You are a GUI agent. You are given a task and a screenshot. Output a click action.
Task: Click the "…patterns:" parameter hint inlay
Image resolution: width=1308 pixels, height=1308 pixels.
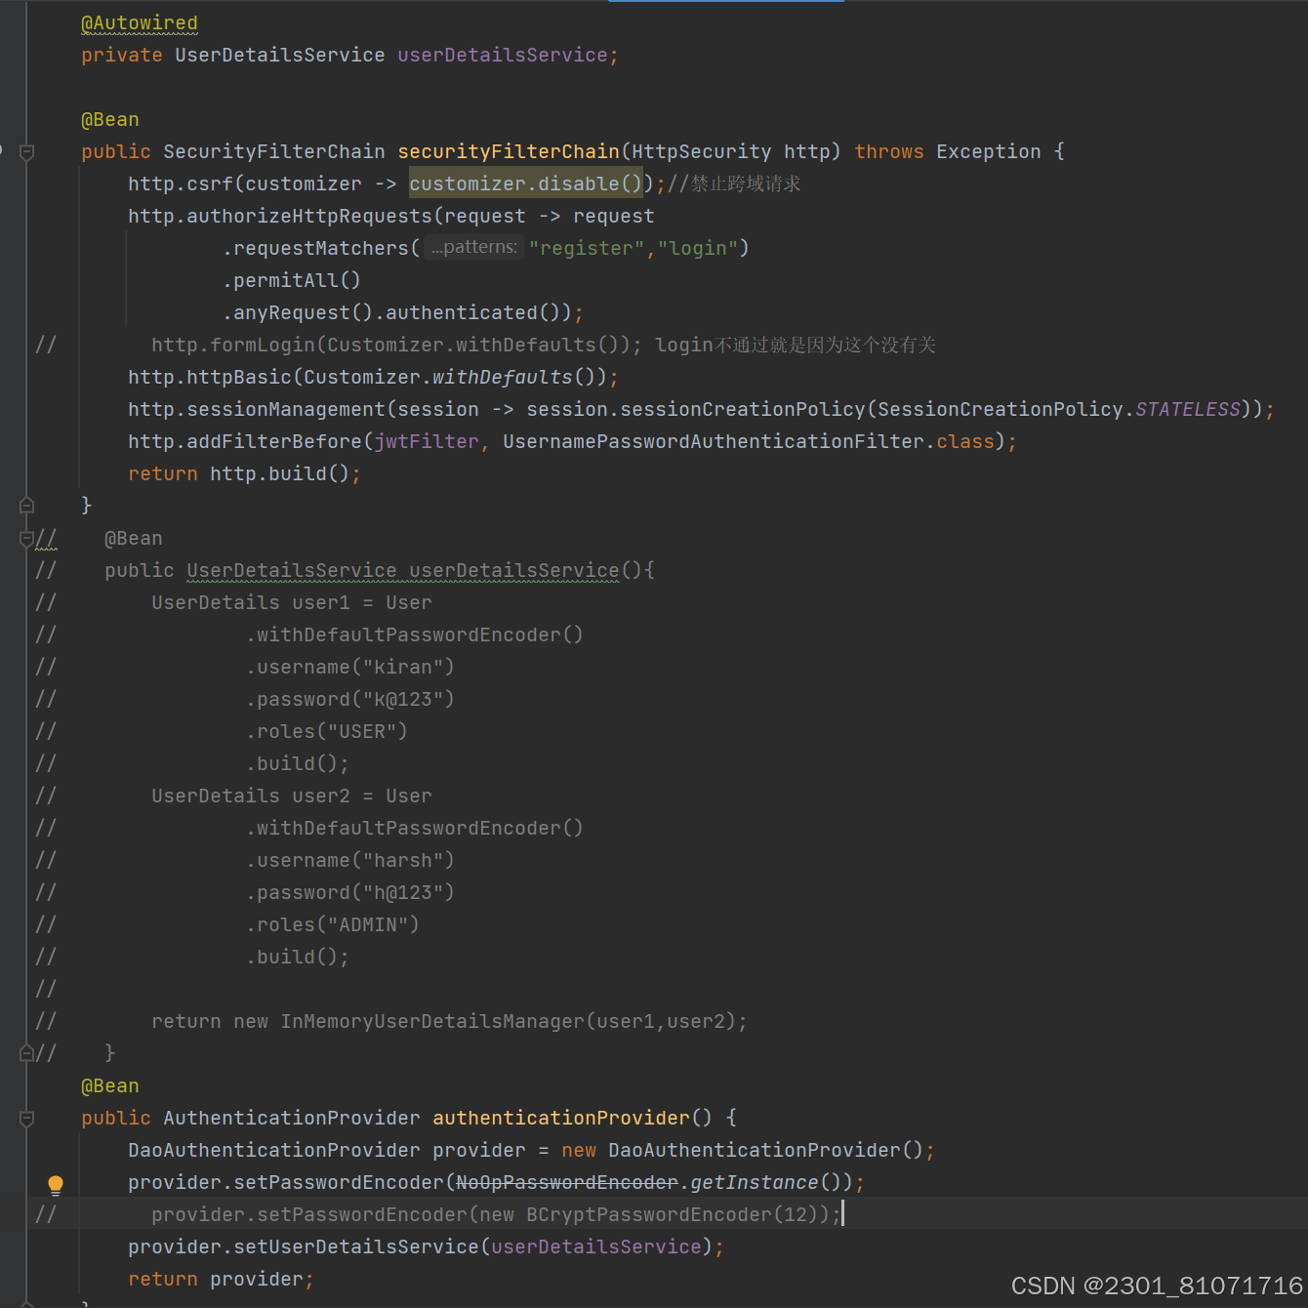473,247
